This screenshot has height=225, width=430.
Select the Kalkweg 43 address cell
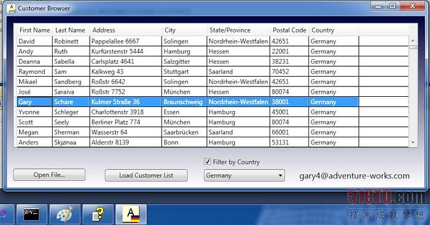coord(126,72)
